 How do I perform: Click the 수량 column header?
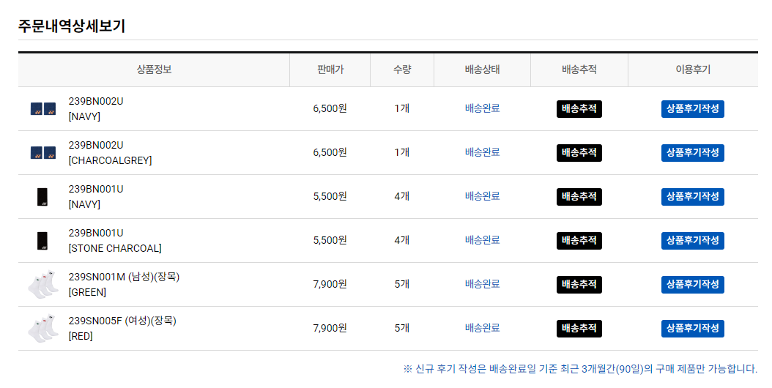[402, 70]
